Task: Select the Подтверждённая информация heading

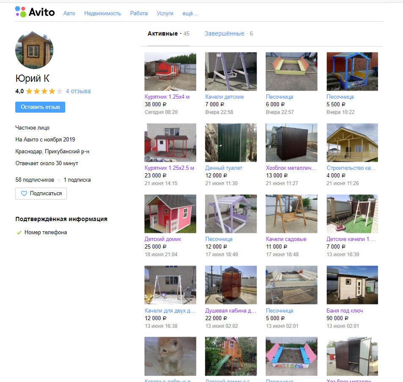Action: tap(61, 219)
